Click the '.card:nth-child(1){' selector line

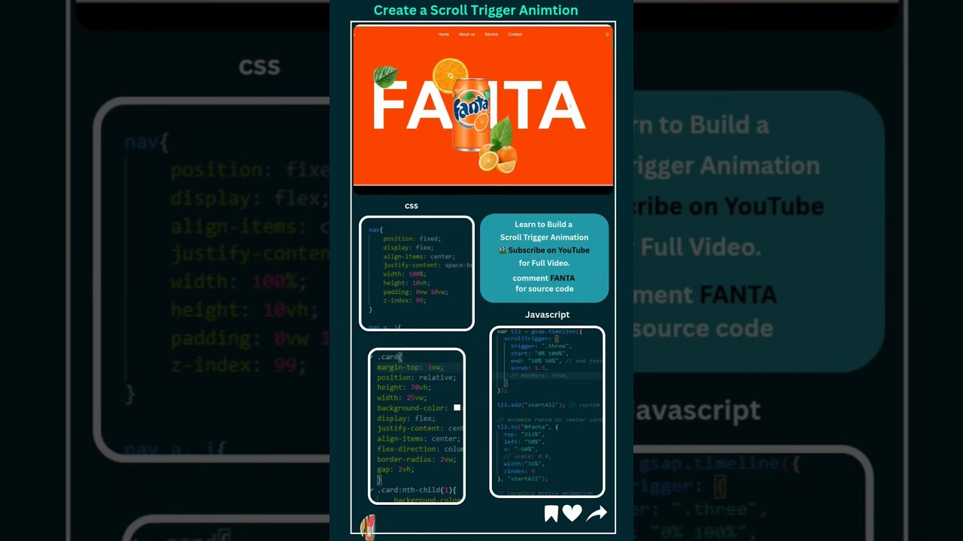(x=417, y=490)
